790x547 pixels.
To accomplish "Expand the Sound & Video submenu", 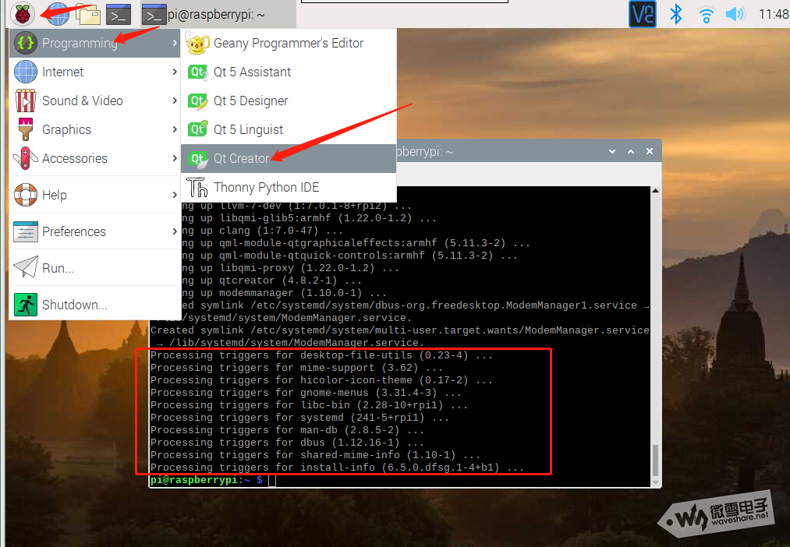I will pyautogui.click(x=82, y=101).
